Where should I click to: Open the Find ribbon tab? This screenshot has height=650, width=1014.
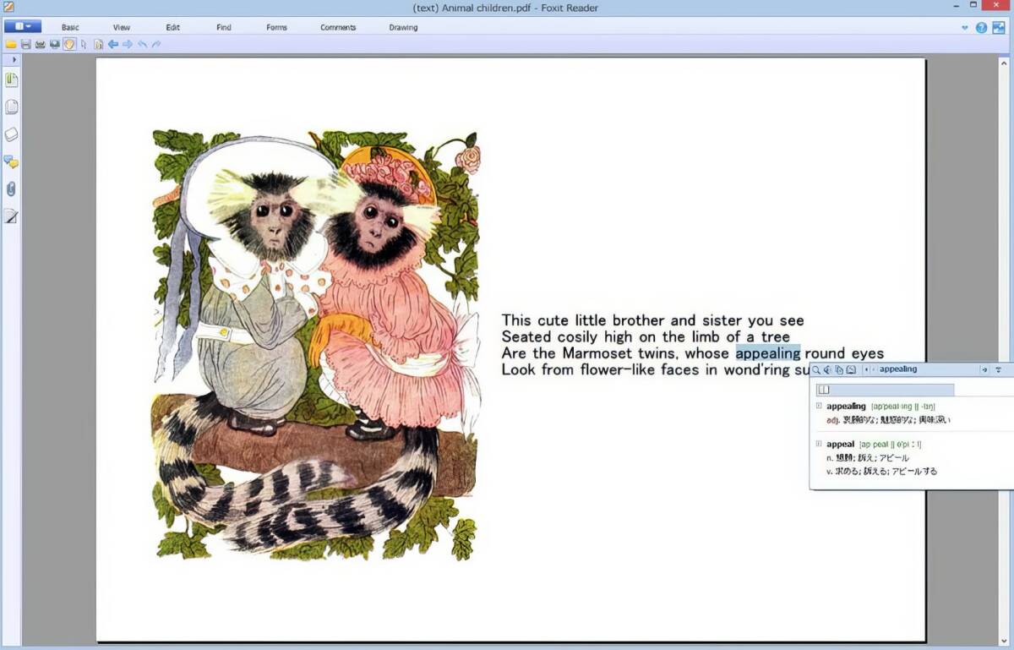pyautogui.click(x=224, y=27)
